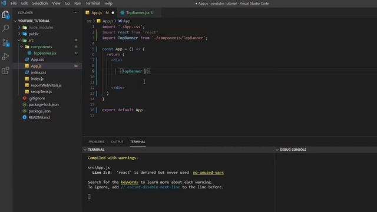Viewport: 377px width, 212px height.
Task: Open the Edit menu
Action: point(24,4)
